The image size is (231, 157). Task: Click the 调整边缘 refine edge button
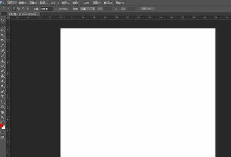click(147, 8)
